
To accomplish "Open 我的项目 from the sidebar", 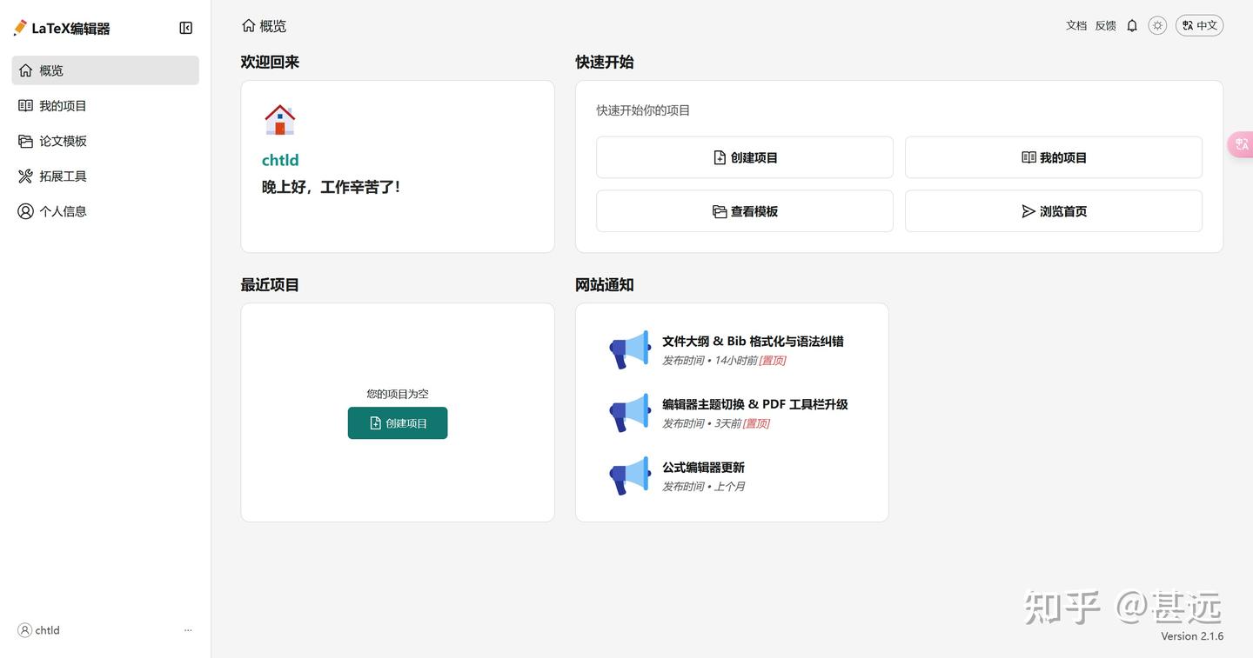I will click(61, 105).
